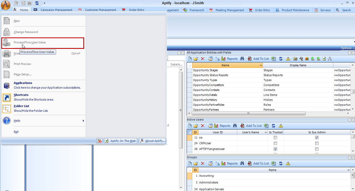This screenshot has width=355, height=191.
Task: Click the red delete X in the Groups toolbar
Action: coord(203,163)
